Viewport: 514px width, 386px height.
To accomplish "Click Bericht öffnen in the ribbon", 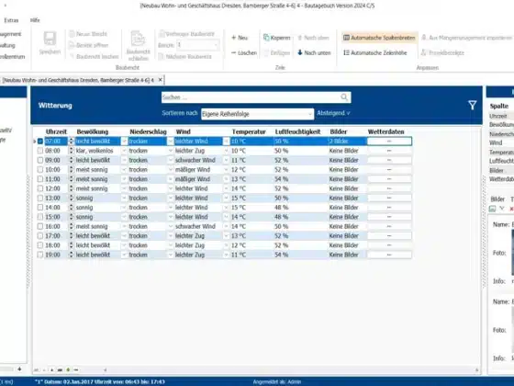I will [x=89, y=45].
